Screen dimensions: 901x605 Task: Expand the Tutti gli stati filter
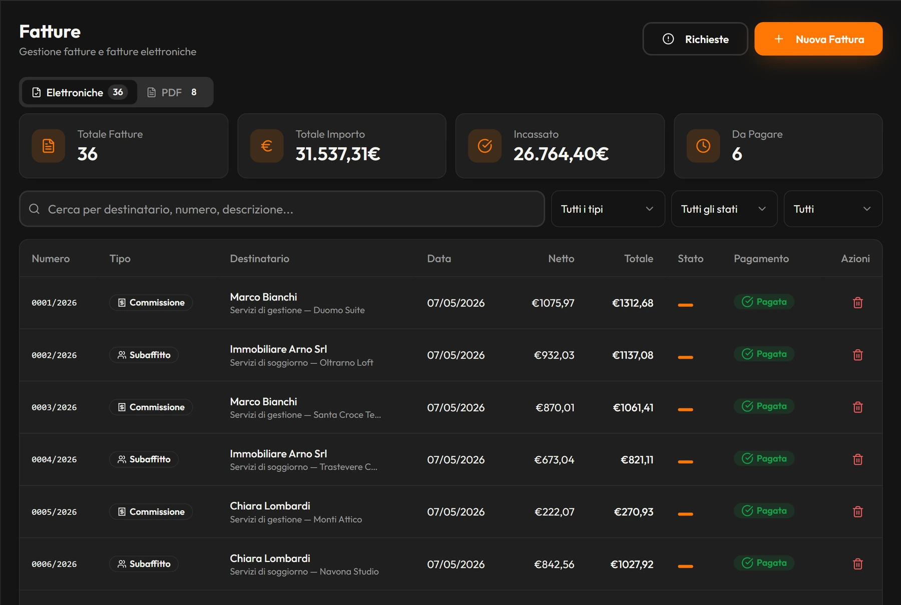tap(724, 209)
